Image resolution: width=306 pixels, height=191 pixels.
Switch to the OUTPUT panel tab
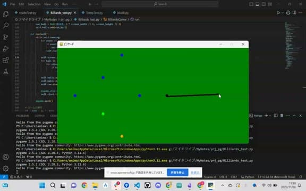[x=40, y=116]
